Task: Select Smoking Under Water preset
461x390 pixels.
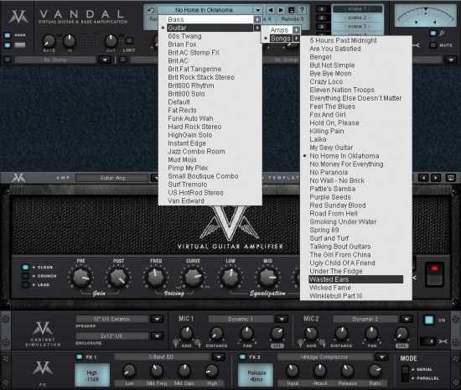Action: click(343, 221)
